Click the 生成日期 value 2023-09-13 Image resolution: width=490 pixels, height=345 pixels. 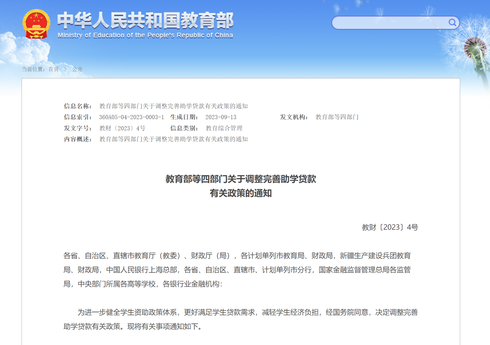221,117
